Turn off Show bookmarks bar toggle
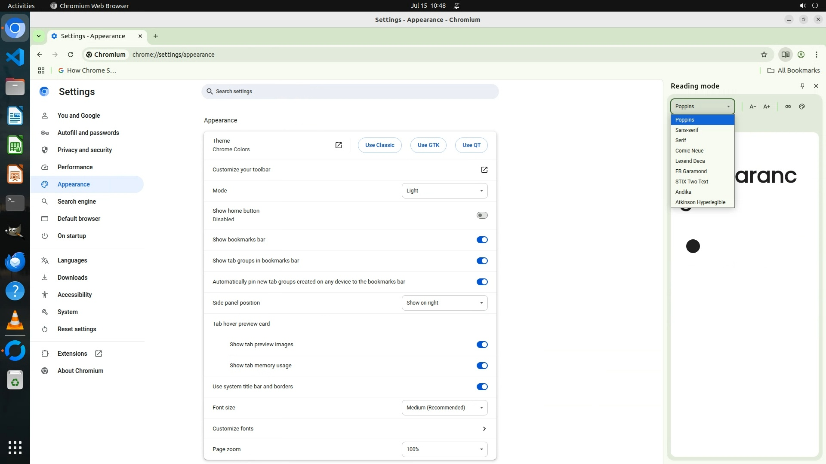 pos(482,240)
